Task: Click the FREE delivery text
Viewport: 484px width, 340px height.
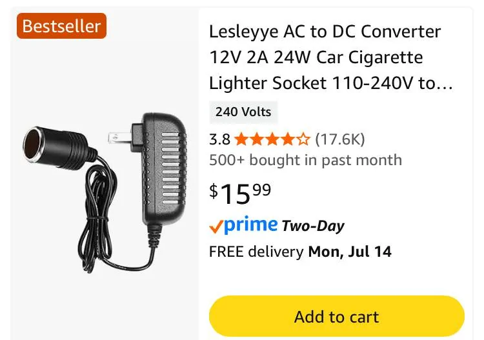Action: coord(256,251)
